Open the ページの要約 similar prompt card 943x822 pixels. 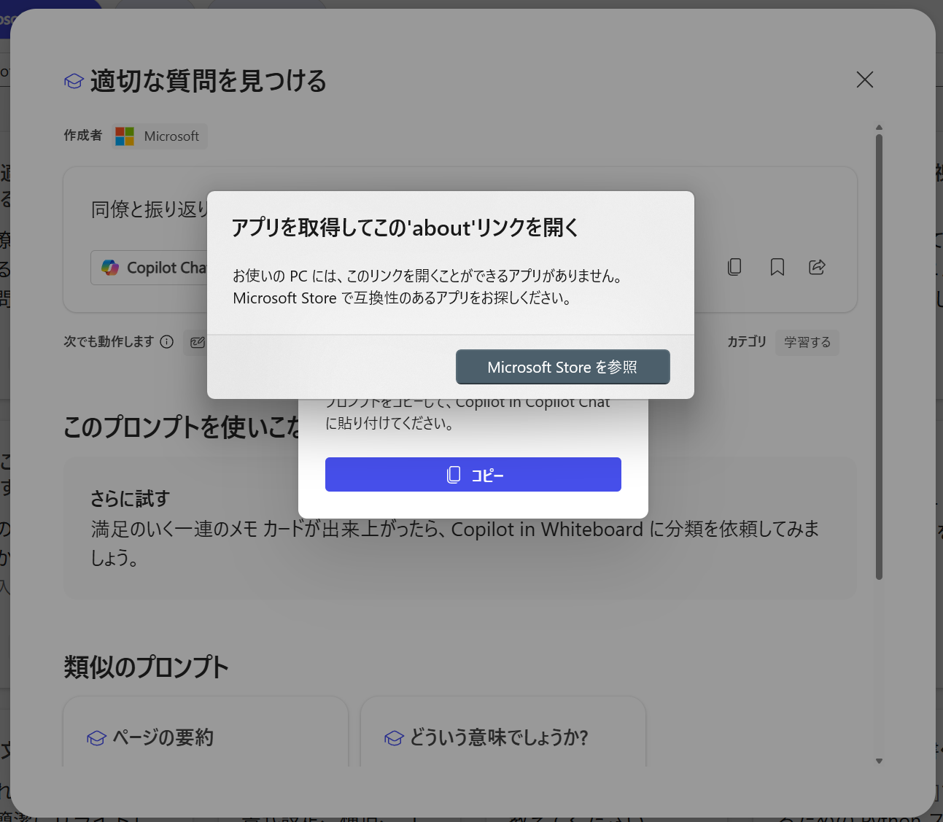206,737
